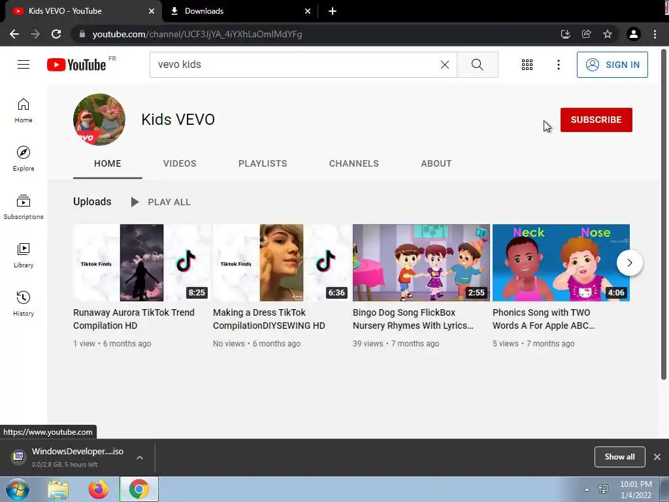Screen dimensions: 669x502
Task: Close the downloads bar
Action: pyautogui.click(x=657, y=457)
